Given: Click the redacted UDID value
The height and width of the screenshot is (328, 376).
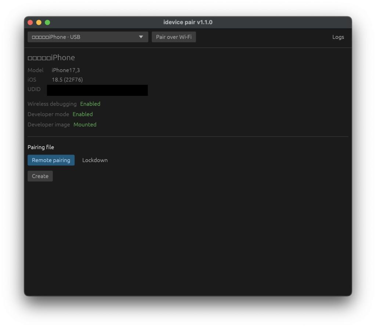Looking at the screenshot, I should pyautogui.click(x=97, y=90).
